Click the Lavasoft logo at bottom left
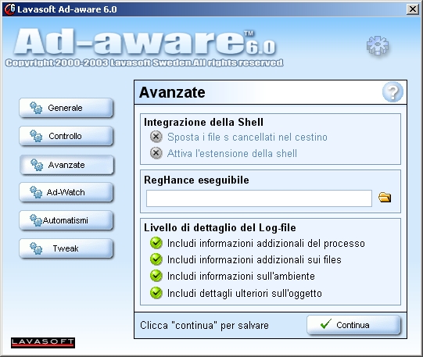 tap(43, 343)
